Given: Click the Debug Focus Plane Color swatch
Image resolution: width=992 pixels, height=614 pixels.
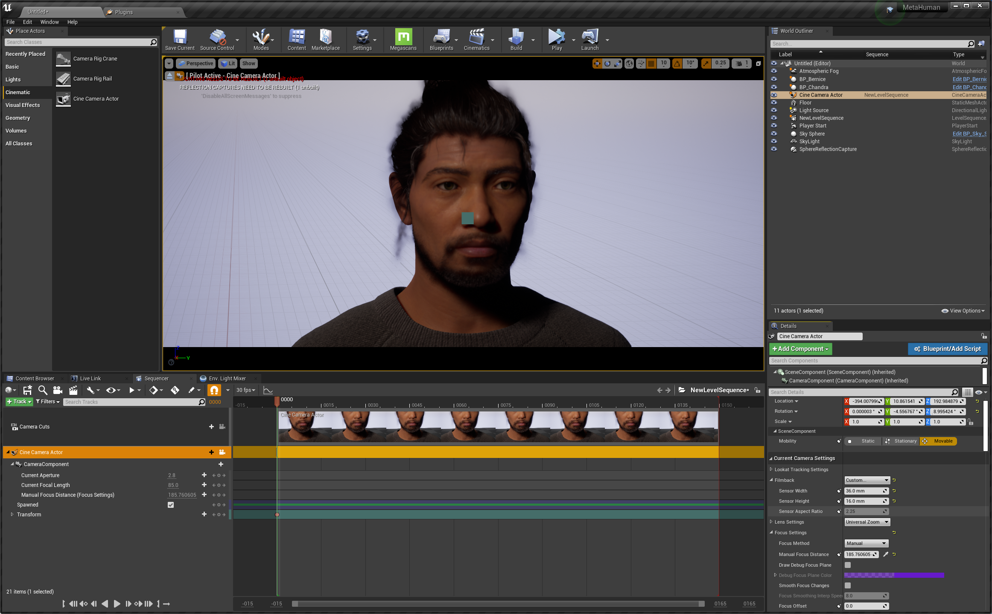Looking at the screenshot, I should pos(893,575).
